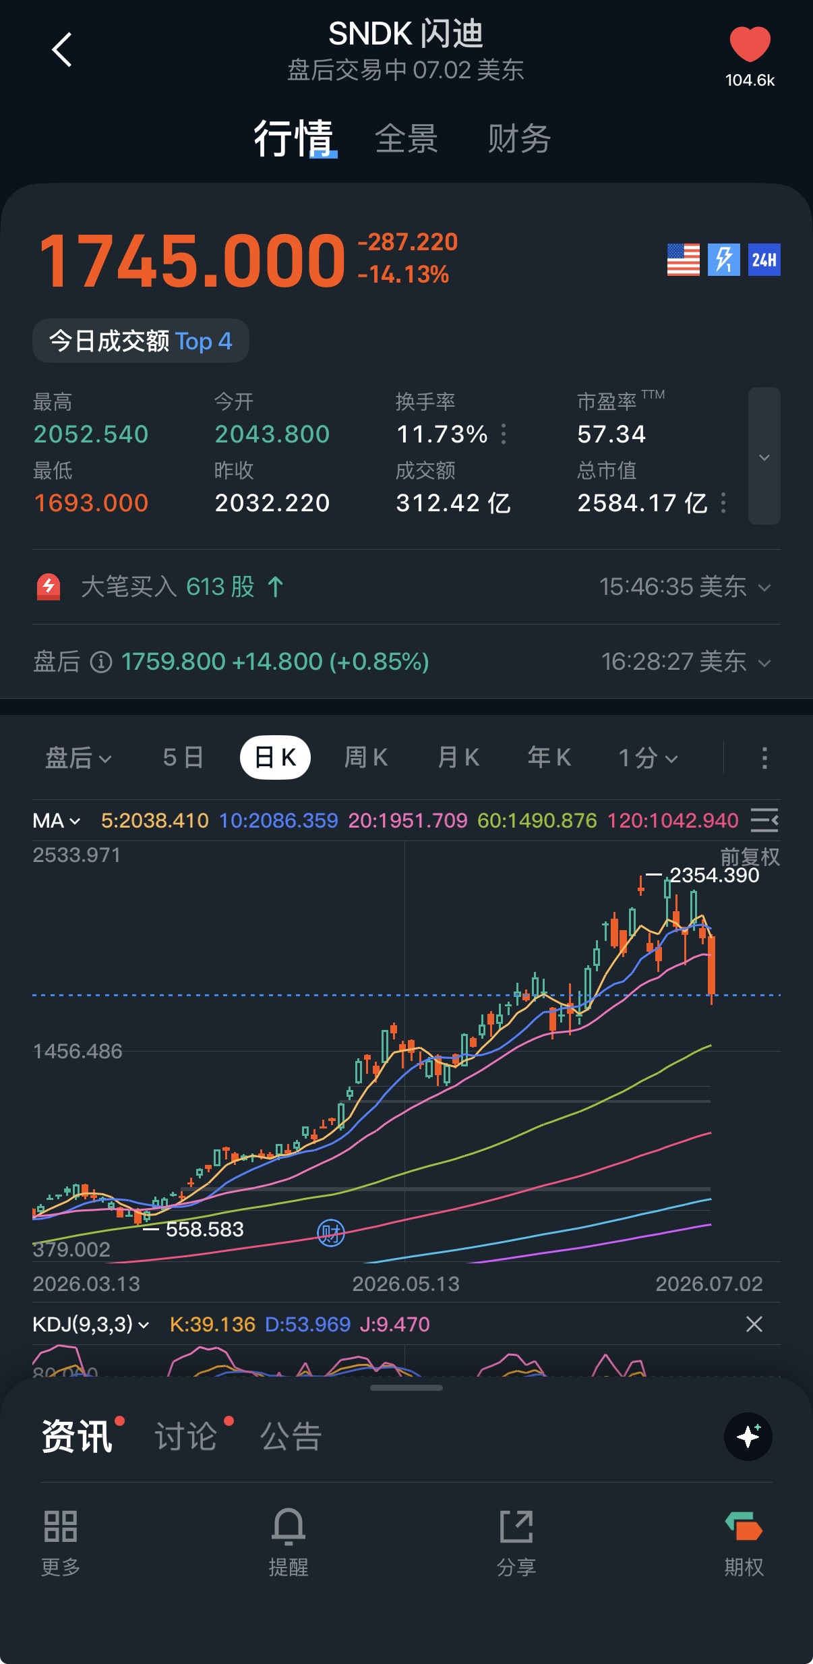
Task: Tap the back arrow icon
Action: click(x=62, y=50)
